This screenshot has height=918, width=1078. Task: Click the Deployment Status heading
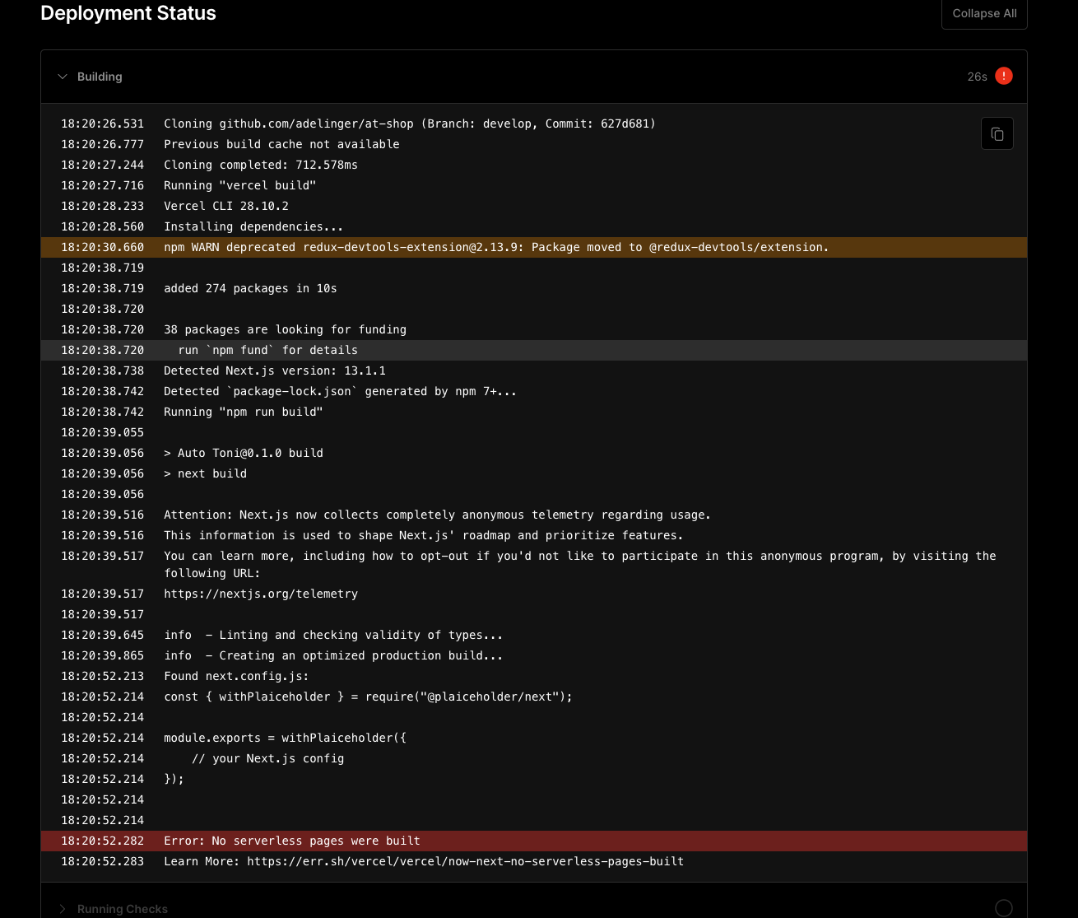pos(128,13)
